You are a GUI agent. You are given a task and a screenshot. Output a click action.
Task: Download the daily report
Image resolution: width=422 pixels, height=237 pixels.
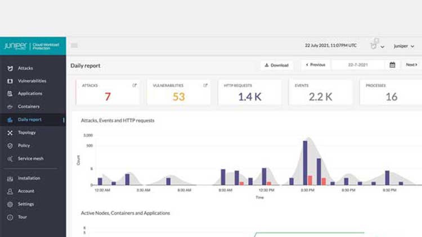click(x=276, y=65)
